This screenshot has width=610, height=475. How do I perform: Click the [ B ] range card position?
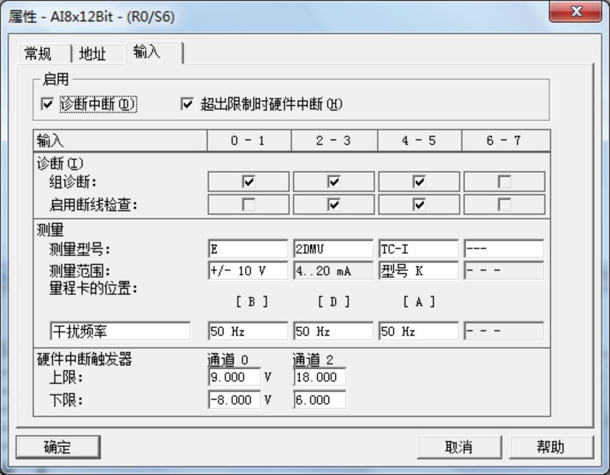pos(252,301)
